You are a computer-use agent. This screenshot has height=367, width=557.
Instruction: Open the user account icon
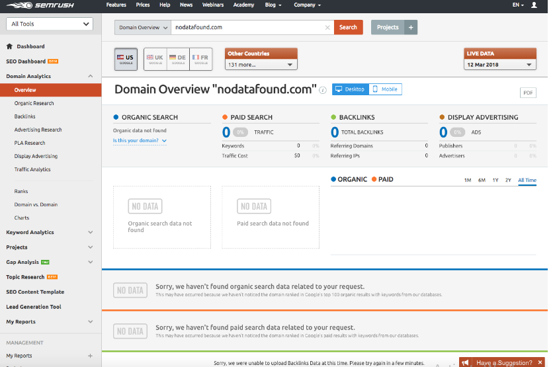pos(534,5)
